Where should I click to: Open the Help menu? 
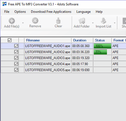click(x=99, y=12)
